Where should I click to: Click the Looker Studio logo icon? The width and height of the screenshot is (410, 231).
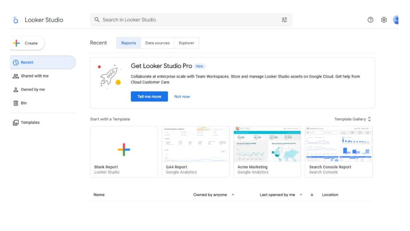point(16,20)
